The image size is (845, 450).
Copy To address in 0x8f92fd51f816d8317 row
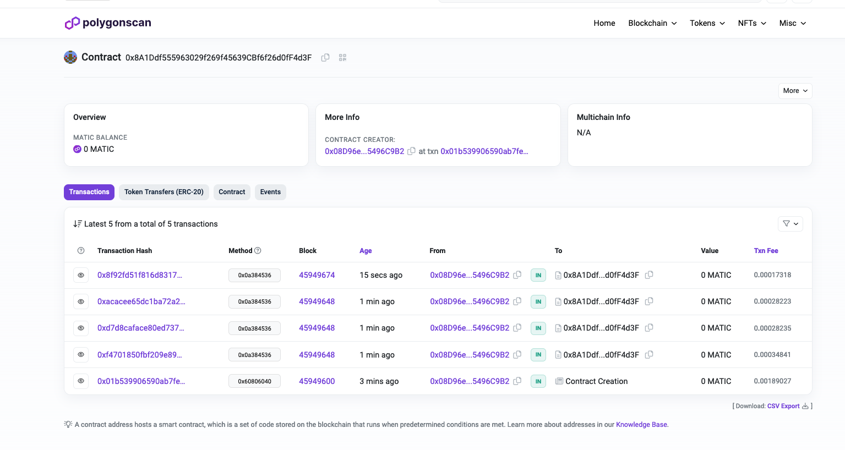pyautogui.click(x=649, y=275)
